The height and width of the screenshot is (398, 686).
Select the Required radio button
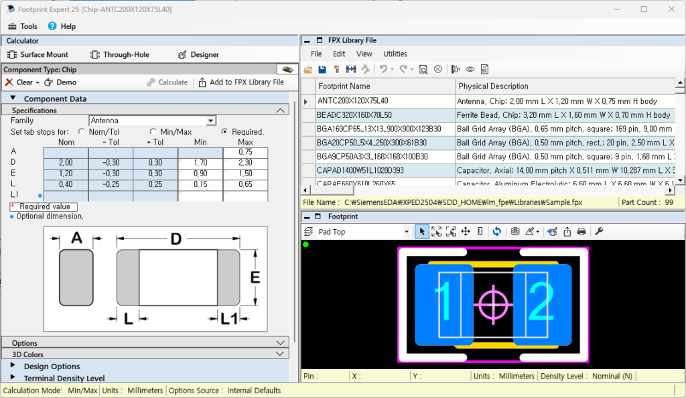pyautogui.click(x=224, y=132)
